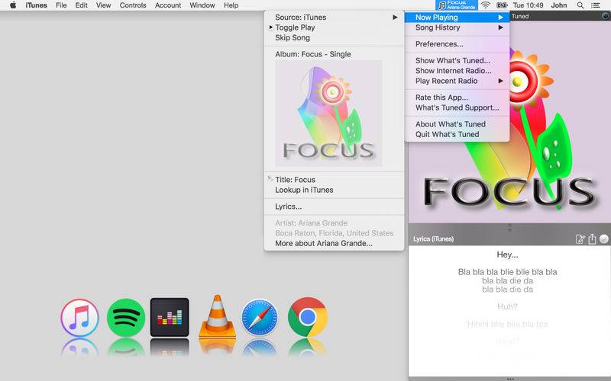
Task: Open the iTunes application menu
Action: point(36,5)
